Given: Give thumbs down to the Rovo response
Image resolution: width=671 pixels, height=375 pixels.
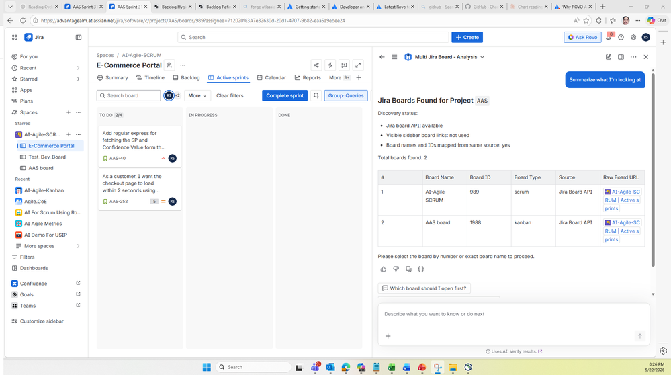Looking at the screenshot, I should point(396,269).
